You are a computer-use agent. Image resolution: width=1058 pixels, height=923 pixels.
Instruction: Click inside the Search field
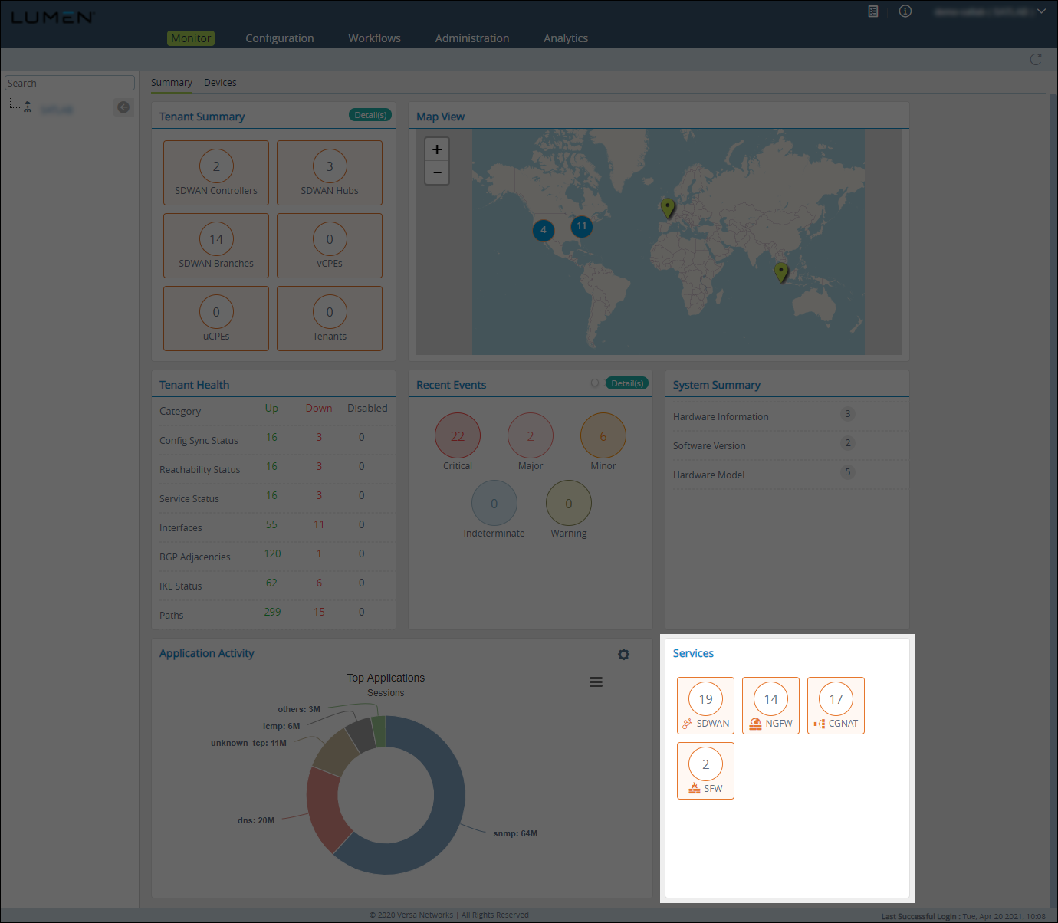click(69, 82)
